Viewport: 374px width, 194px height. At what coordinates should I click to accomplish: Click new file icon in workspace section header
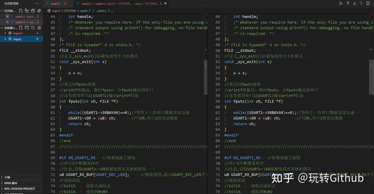click(20, 28)
